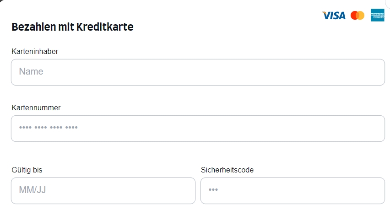390x215 pixels.
Task: Click the masked card number placeholder dots
Action: [x=49, y=128]
